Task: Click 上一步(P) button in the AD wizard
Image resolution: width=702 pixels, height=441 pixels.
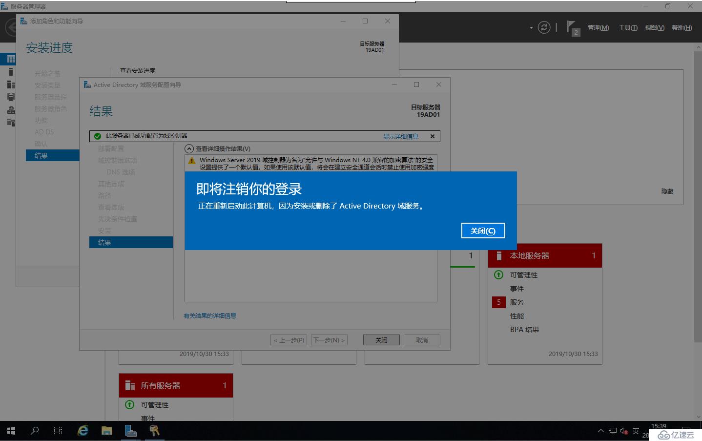Action: pos(289,340)
